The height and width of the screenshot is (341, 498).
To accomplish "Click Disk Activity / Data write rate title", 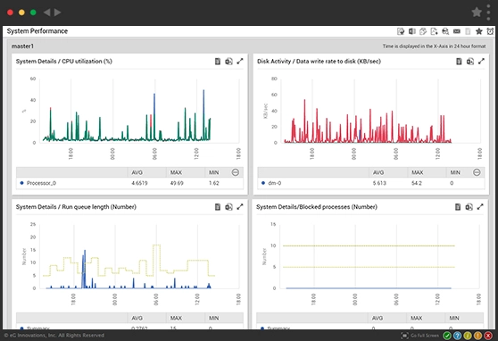I will [319, 62].
